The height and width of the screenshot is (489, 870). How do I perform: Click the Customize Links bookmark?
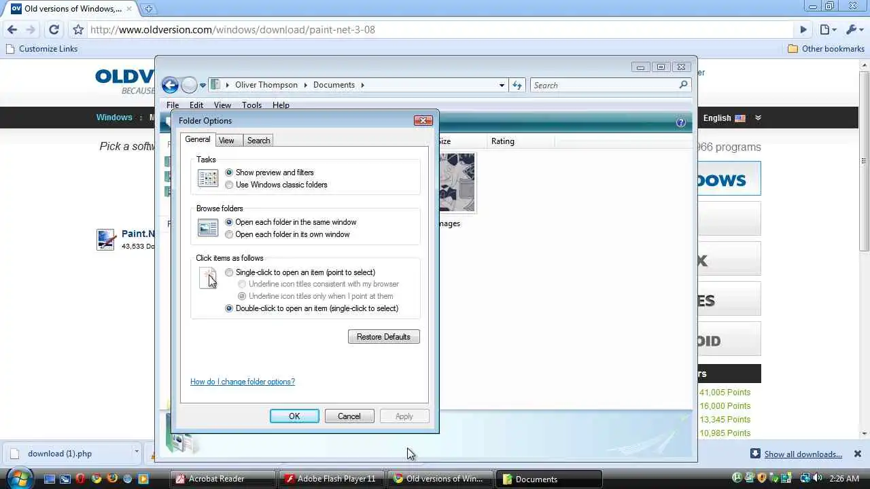(41, 49)
